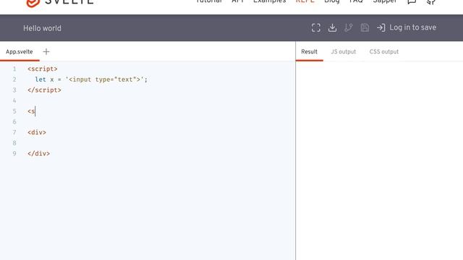Switch to the CSS output tab

pos(384,52)
